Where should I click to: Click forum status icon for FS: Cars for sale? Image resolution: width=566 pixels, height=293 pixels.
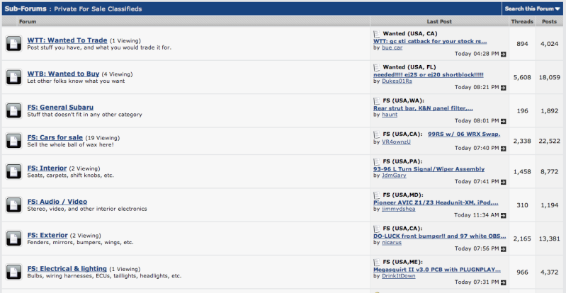pyautogui.click(x=13, y=141)
